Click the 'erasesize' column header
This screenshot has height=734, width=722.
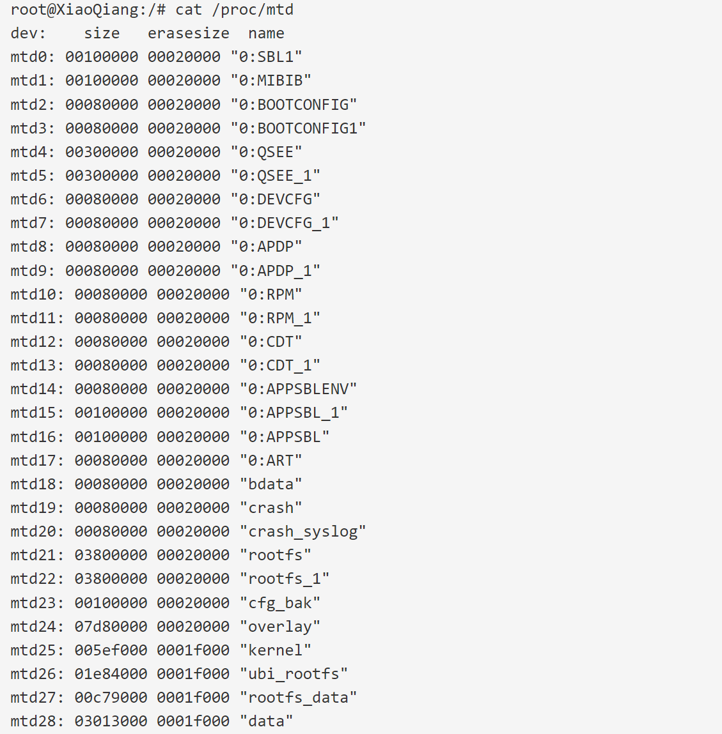click(189, 34)
